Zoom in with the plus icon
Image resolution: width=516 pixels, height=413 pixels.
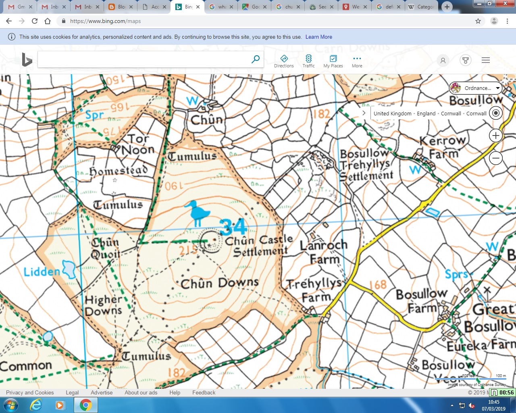495,136
